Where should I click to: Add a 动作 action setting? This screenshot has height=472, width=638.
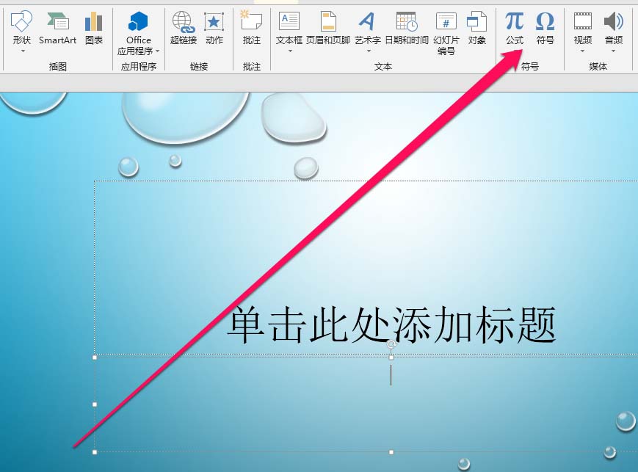pyautogui.click(x=214, y=29)
